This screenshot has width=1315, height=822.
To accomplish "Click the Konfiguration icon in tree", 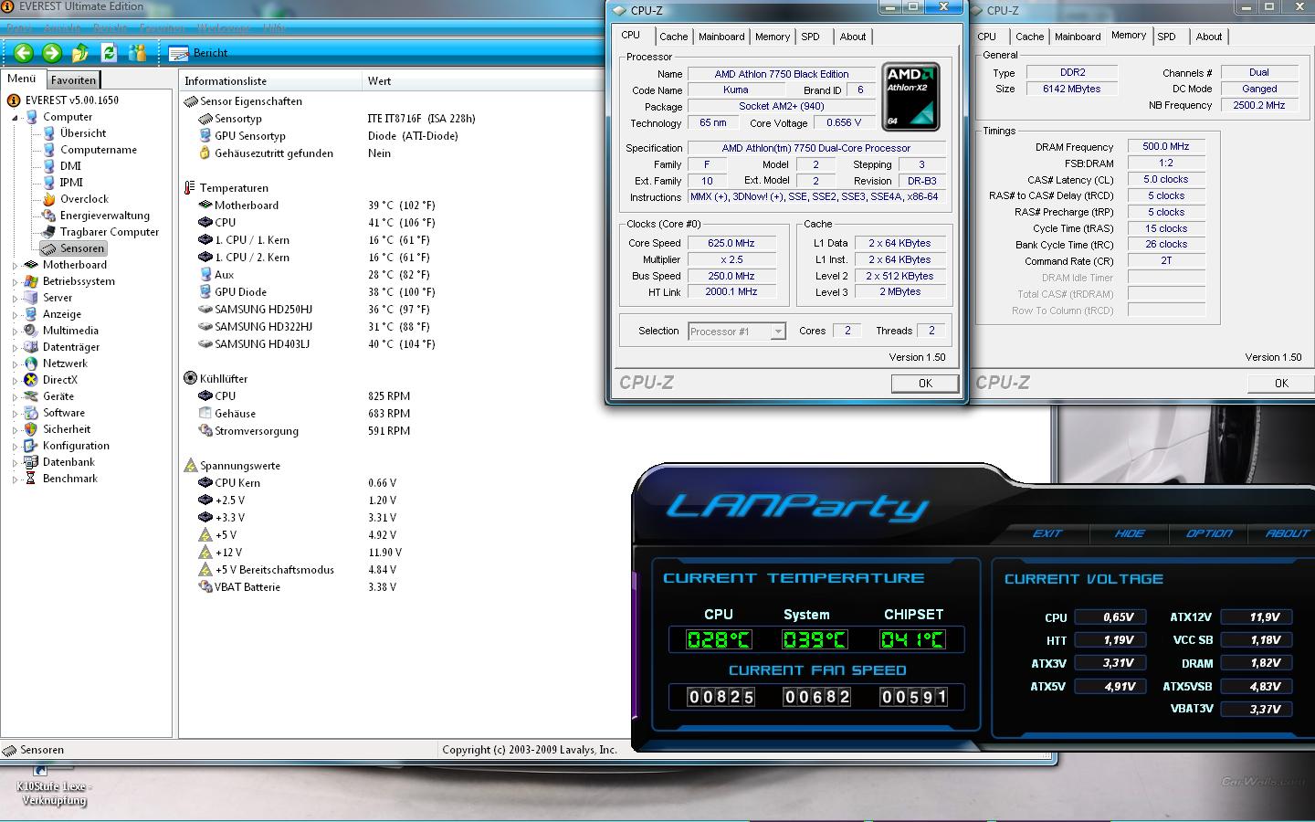I will 31,446.
